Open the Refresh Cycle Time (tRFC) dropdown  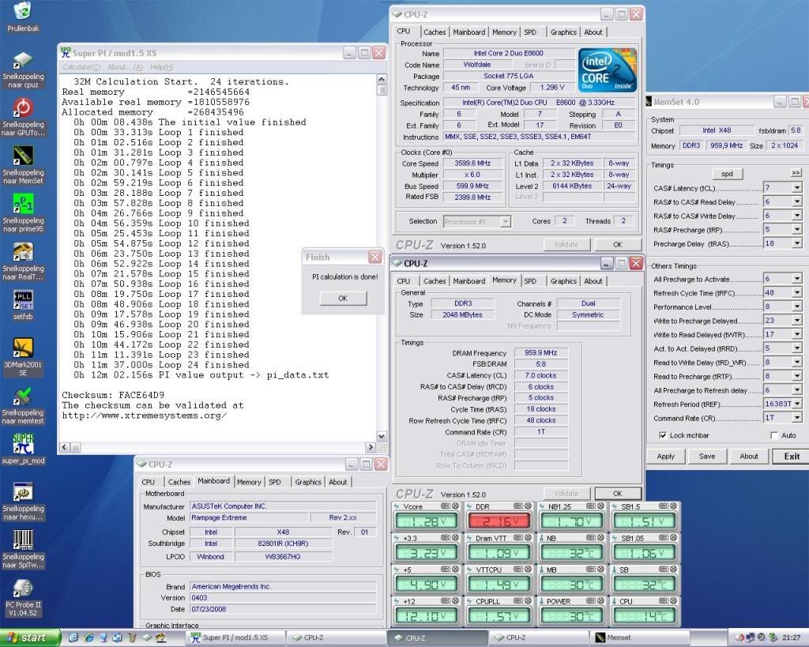[x=797, y=292]
